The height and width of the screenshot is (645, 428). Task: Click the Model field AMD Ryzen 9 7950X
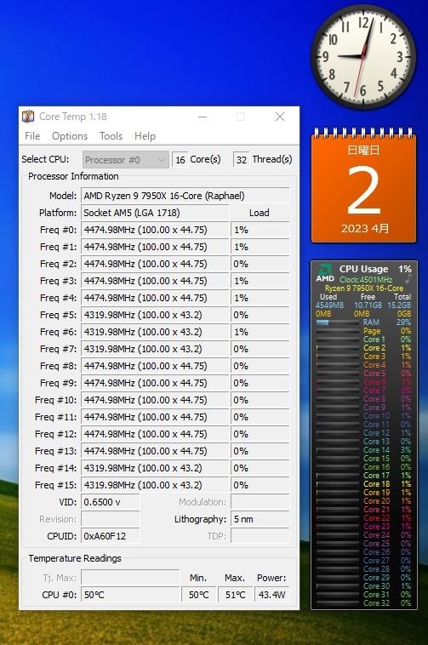[185, 196]
